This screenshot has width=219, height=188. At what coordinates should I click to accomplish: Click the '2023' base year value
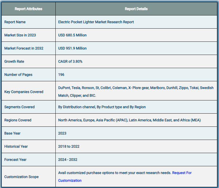click(x=62, y=133)
